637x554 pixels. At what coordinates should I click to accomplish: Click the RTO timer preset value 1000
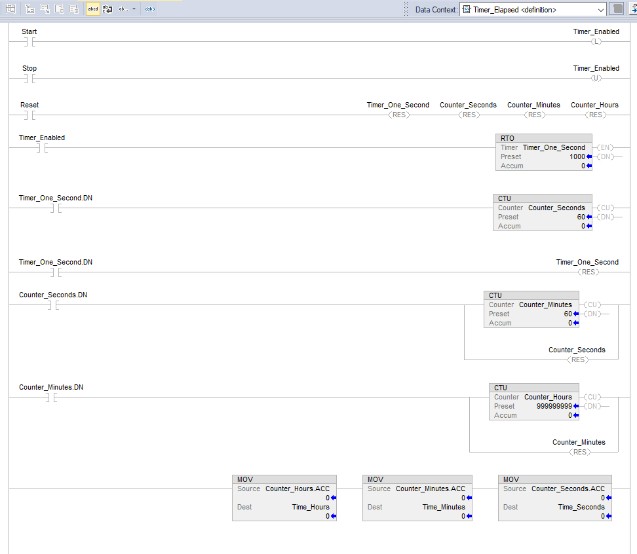(x=577, y=157)
